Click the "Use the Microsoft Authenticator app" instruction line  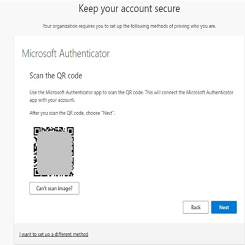click(x=131, y=92)
